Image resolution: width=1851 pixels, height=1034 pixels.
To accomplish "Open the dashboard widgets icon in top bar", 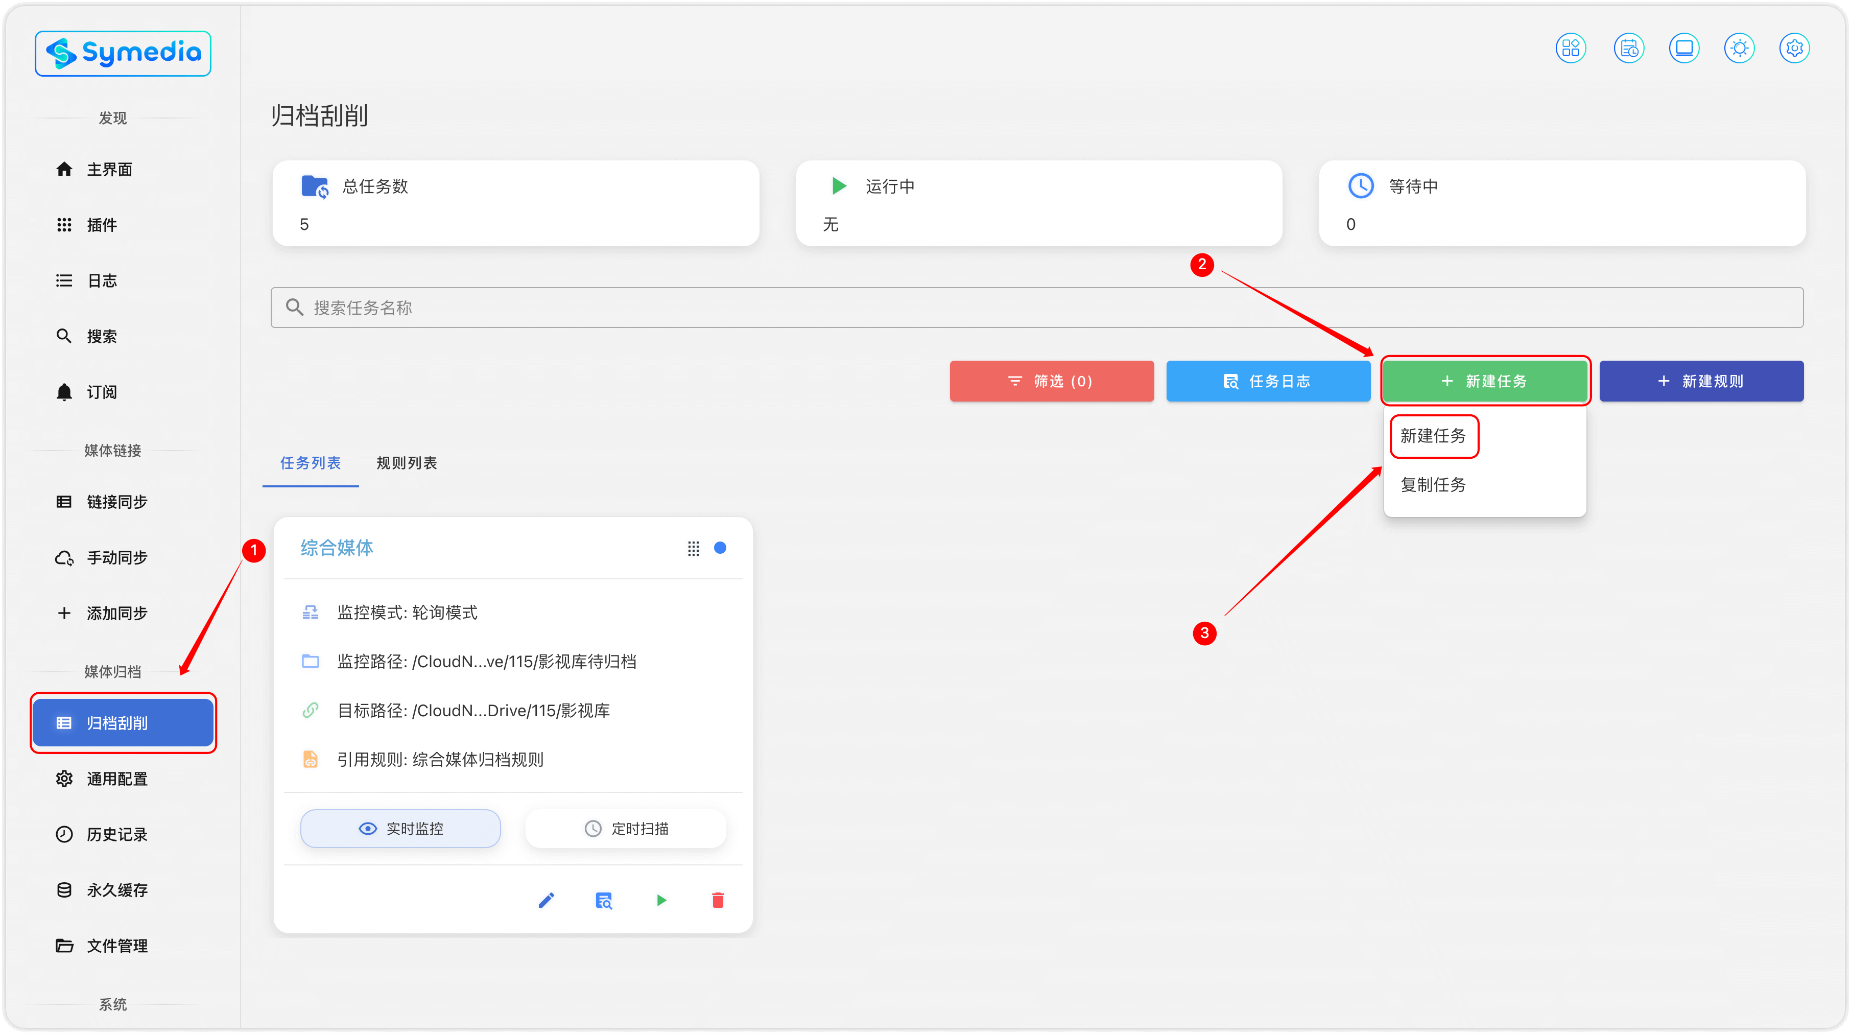I will pyautogui.click(x=1570, y=48).
